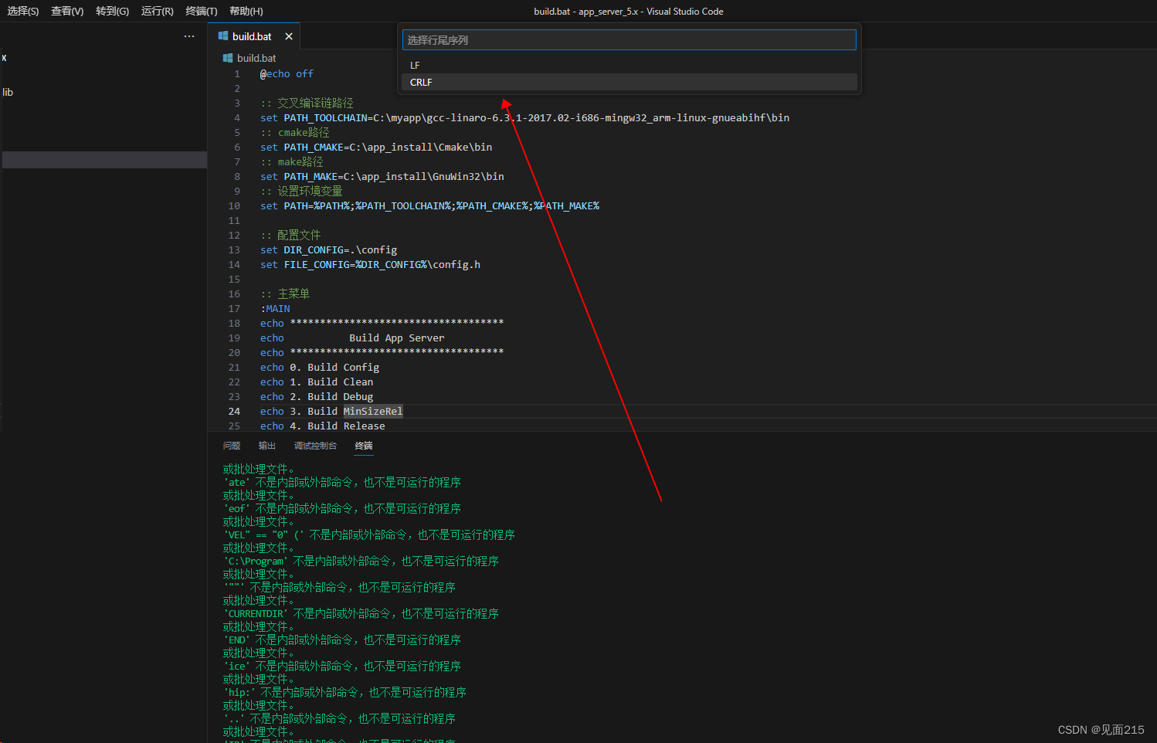Close the build.bat editor tab

click(x=289, y=36)
